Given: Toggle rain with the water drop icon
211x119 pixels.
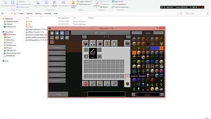Looking at the screenshot, I should [57, 33].
